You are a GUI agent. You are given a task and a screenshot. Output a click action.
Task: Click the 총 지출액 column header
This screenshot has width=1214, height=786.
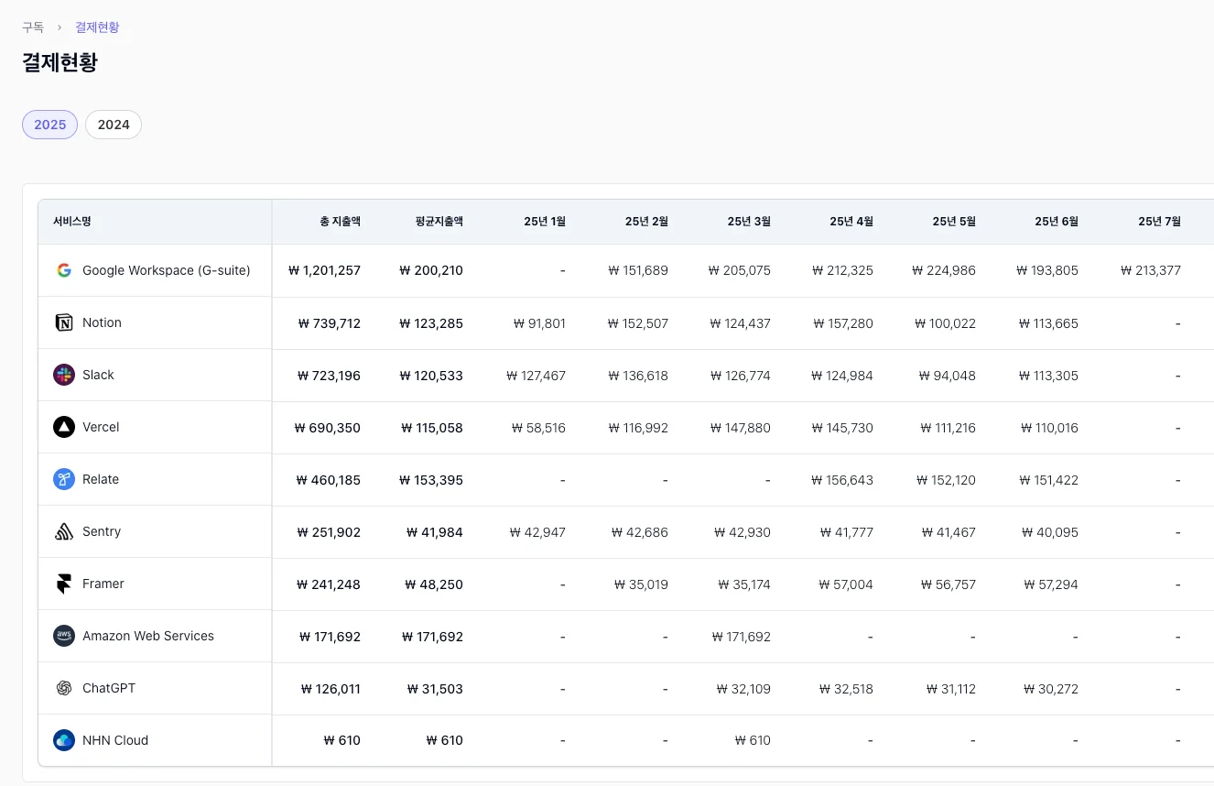click(x=340, y=222)
